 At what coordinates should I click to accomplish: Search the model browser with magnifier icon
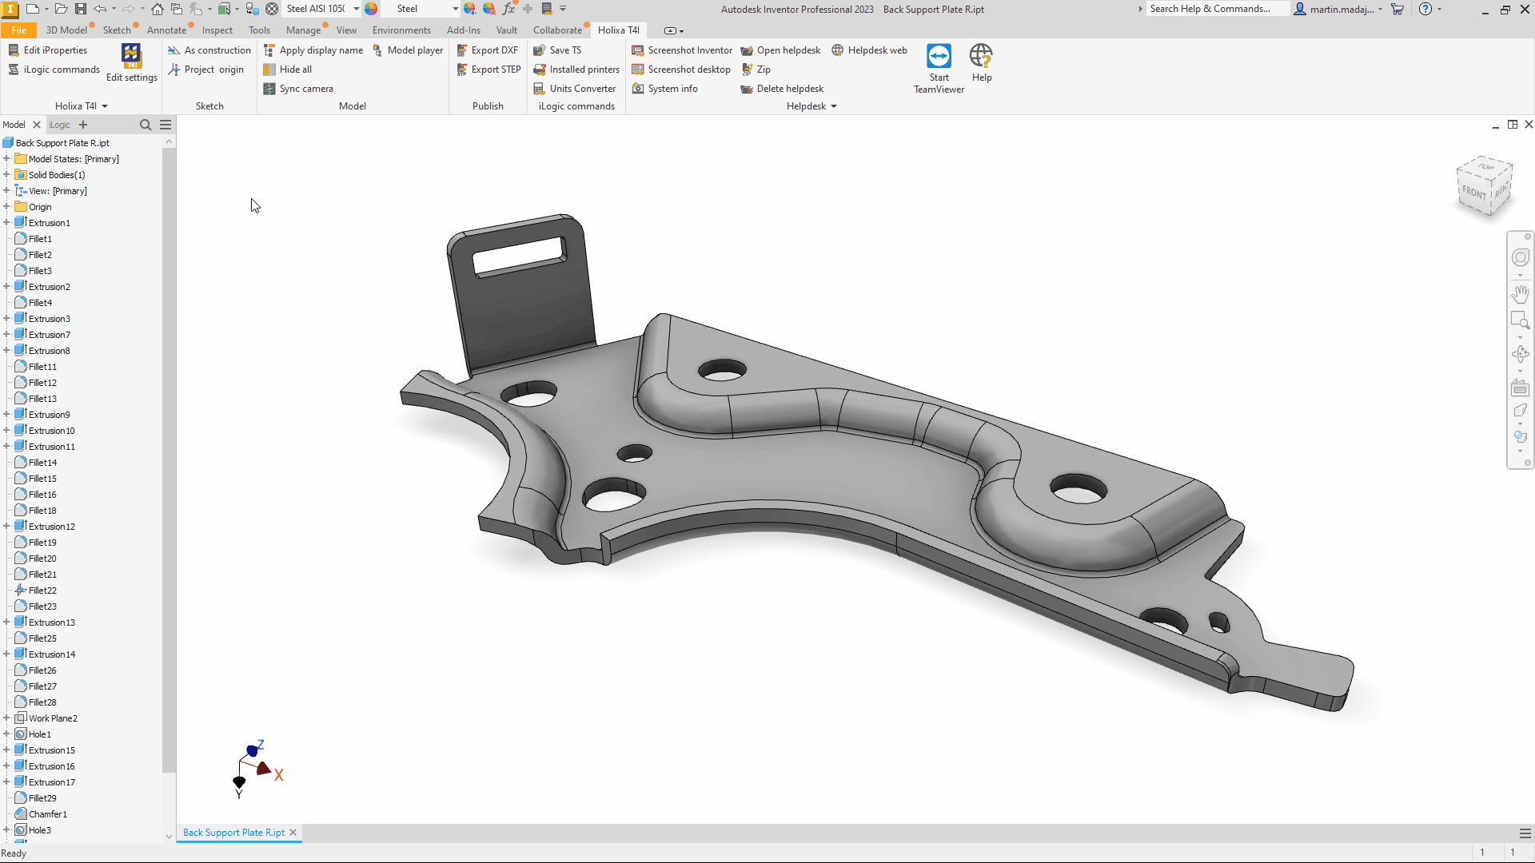146,125
